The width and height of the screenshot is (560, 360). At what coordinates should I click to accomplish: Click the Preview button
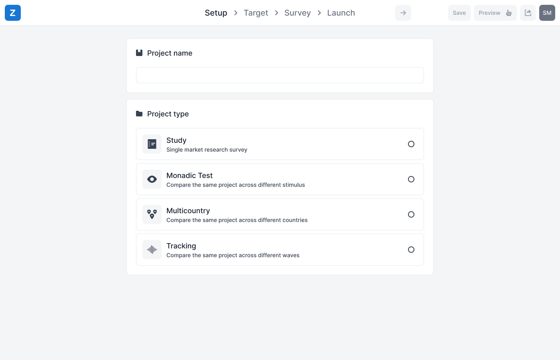pyautogui.click(x=495, y=13)
